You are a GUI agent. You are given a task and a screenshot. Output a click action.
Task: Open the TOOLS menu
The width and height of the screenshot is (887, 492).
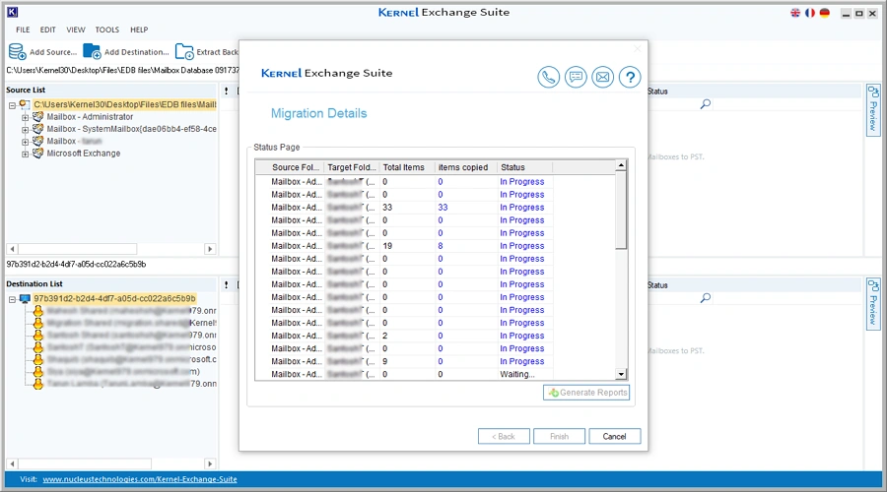pos(106,31)
